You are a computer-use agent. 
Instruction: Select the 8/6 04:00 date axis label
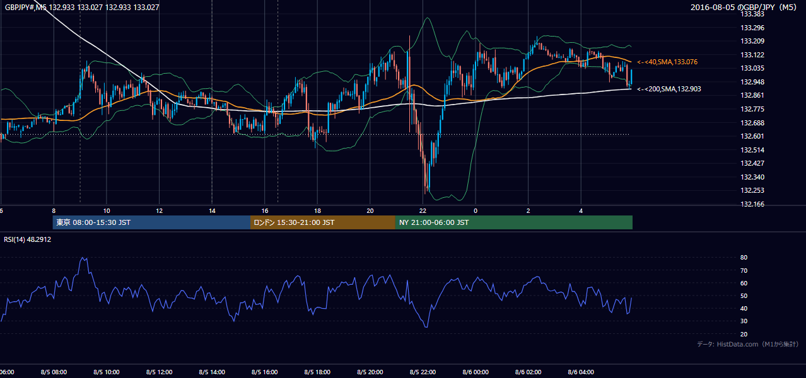click(581, 372)
